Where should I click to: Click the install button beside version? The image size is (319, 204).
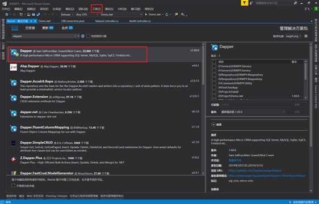(297, 112)
